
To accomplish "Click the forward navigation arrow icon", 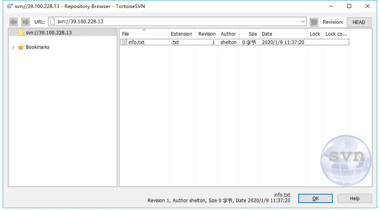I will (x=26, y=22).
